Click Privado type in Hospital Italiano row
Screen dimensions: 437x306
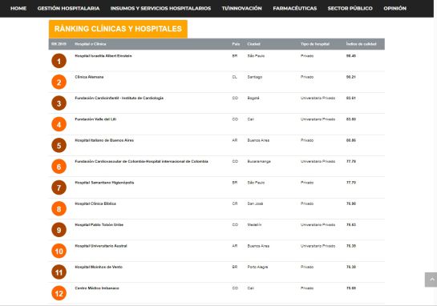[x=307, y=140]
